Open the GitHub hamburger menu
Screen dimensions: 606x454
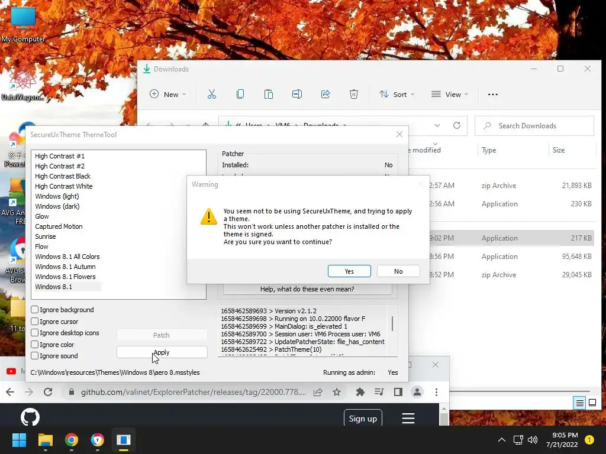tap(408, 418)
